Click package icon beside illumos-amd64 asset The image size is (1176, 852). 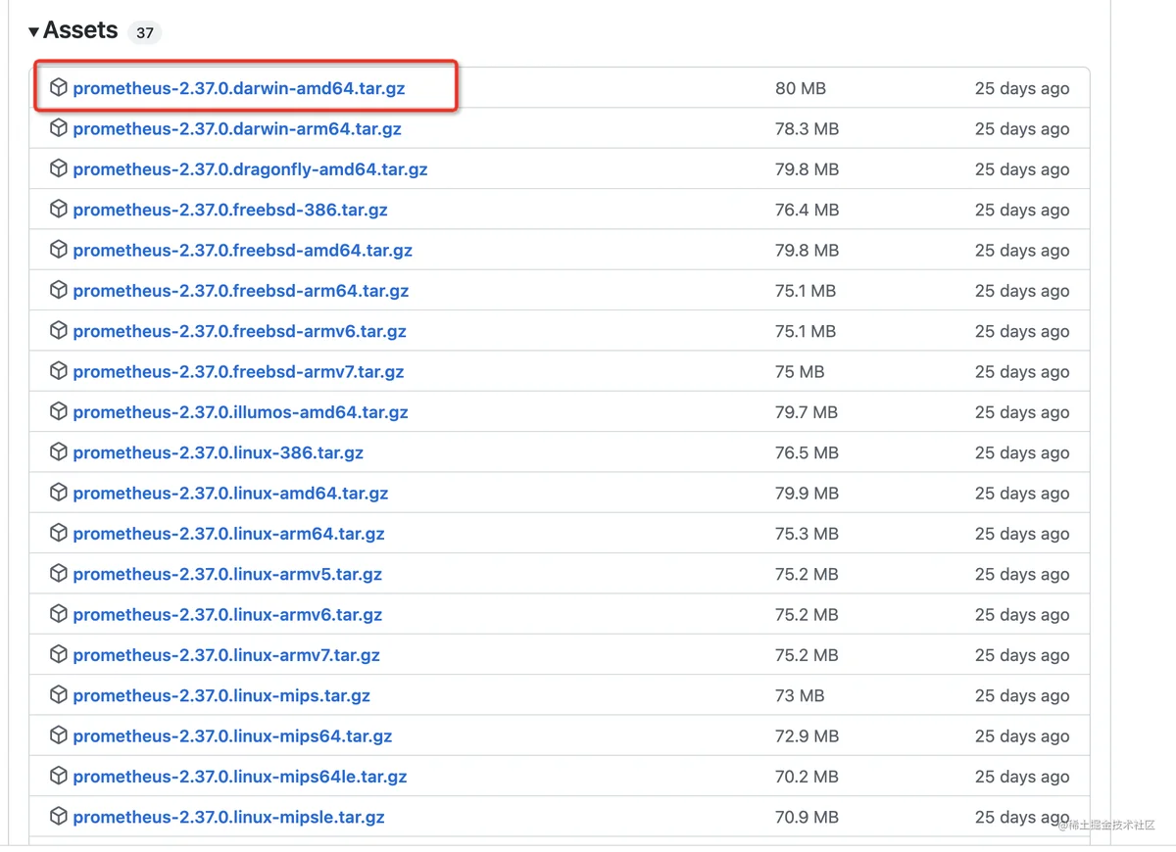coord(59,411)
